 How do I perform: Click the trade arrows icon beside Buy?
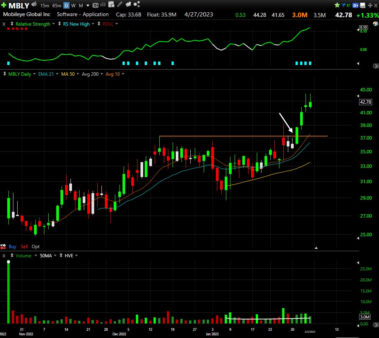point(3,247)
